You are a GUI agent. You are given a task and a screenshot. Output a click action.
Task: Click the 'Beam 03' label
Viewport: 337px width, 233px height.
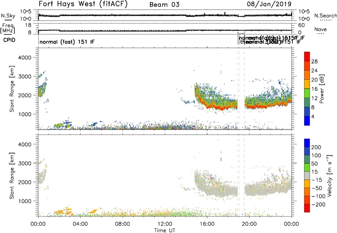(164, 5)
